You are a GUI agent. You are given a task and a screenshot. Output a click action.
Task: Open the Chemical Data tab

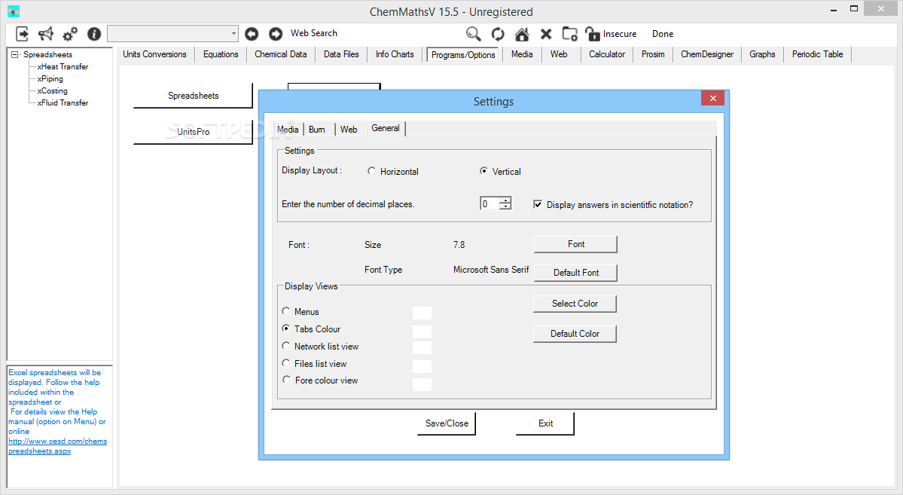coord(281,54)
